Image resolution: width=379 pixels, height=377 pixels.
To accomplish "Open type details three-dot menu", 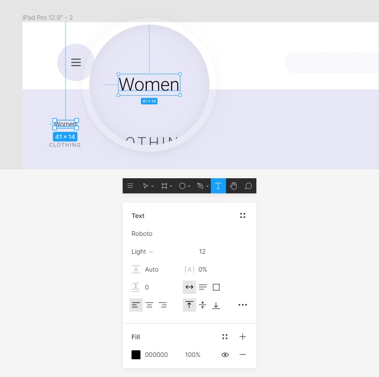I will coord(243,305).
